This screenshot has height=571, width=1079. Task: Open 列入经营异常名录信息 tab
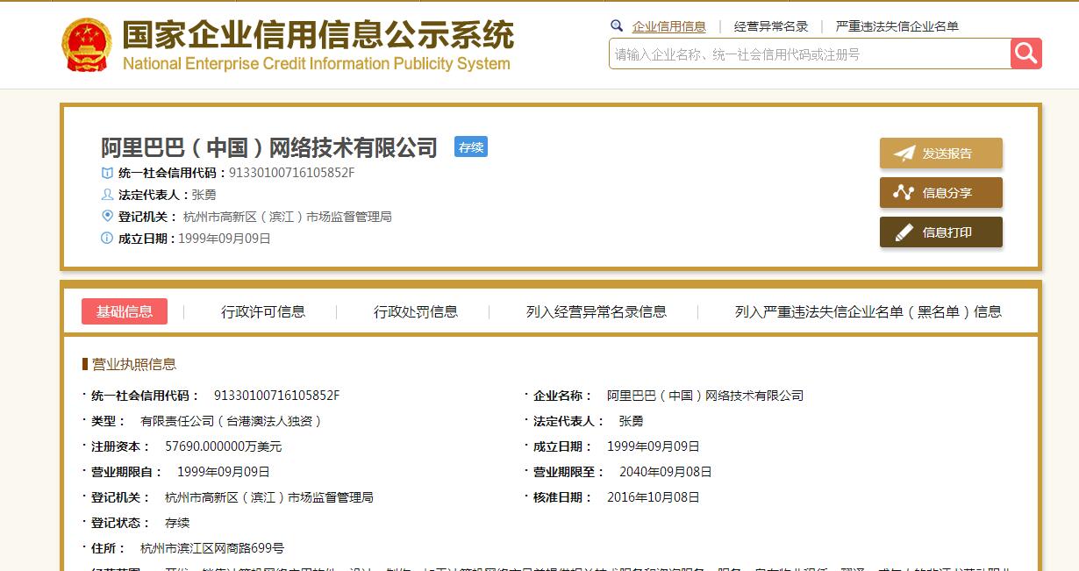[x=597, y=311]
